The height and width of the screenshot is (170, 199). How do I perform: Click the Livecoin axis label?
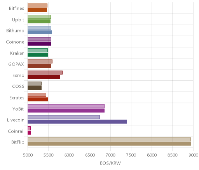[16, 120]
